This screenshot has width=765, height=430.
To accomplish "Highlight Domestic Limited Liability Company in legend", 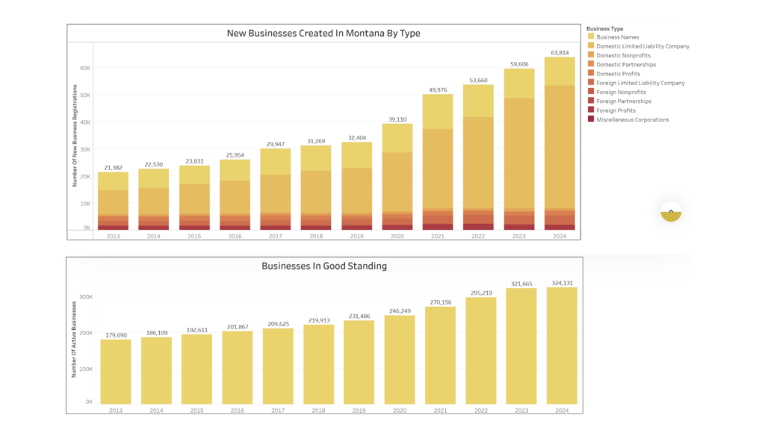I will coord(642,46).
